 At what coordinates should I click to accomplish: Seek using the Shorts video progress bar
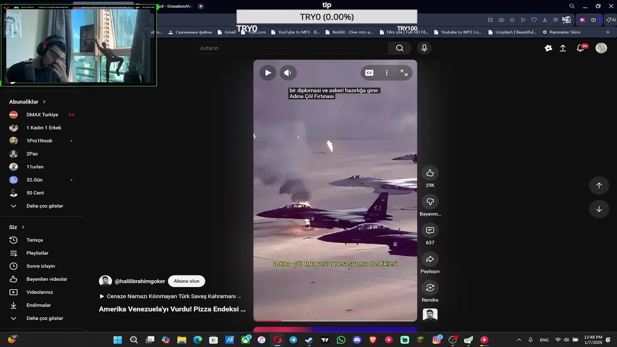335,320
